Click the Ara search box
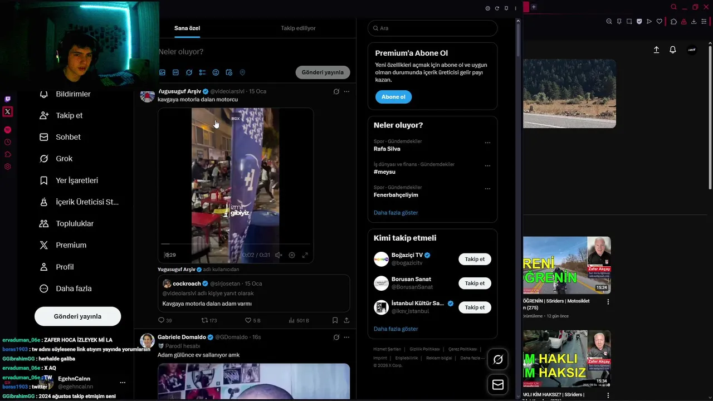713x401 pixels. [x=432, y=28]
